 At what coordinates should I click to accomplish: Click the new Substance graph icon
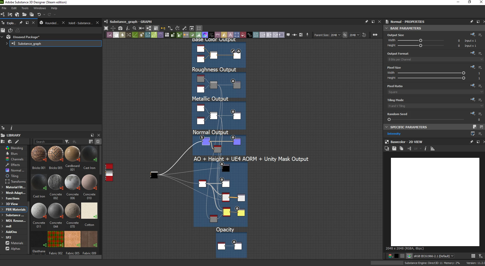pos(3,14)
